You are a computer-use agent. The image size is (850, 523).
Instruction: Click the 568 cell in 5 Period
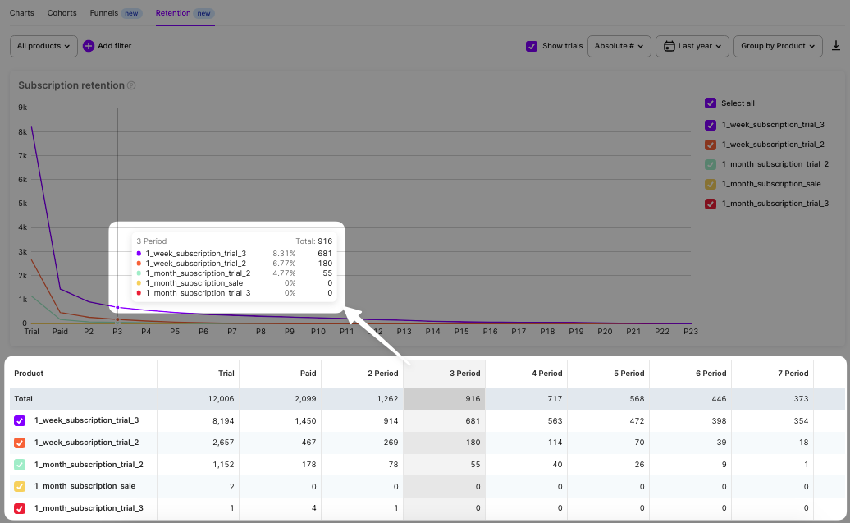pyautogui.click(x=637, y=399)
